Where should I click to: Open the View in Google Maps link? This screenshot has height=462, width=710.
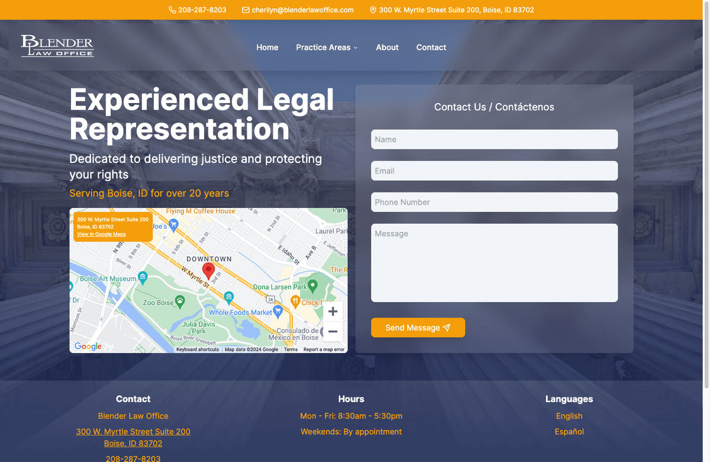coord(101,234)
